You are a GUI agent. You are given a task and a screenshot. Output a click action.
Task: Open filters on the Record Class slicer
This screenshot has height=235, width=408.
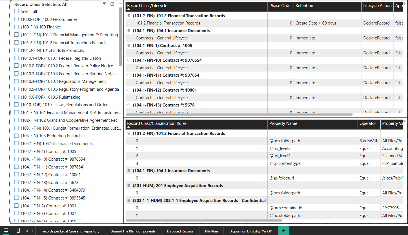click(x=104, y=4)
